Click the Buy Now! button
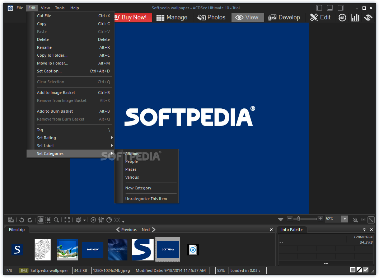This screenshot has width=379, height=278. click(x=133, y=18)
